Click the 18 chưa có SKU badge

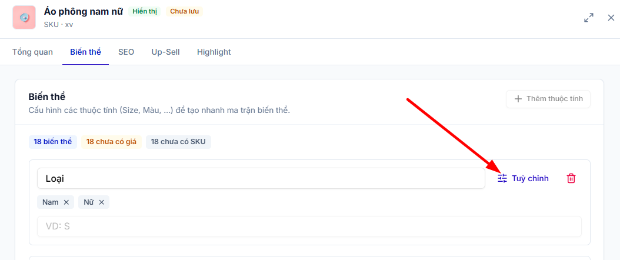click(x=178, y=142)
